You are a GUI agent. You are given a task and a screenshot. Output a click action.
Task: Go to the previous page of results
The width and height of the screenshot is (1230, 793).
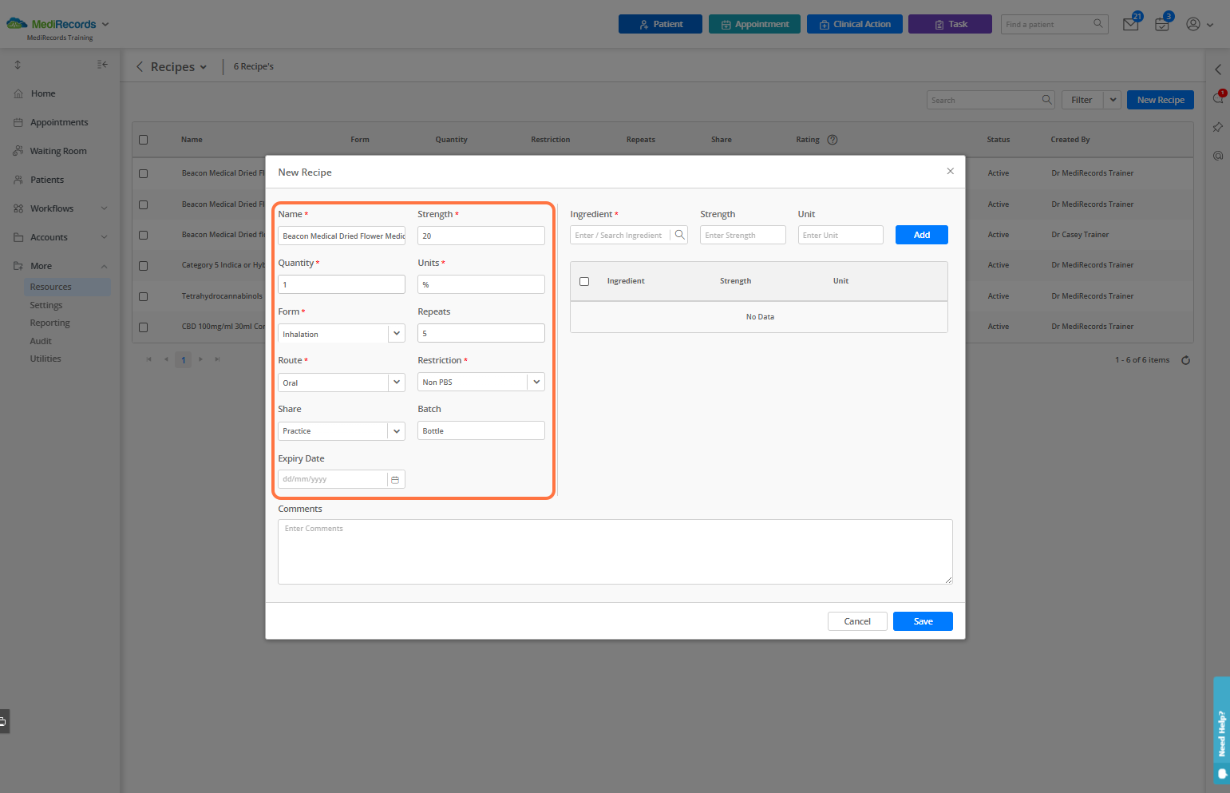166,359
